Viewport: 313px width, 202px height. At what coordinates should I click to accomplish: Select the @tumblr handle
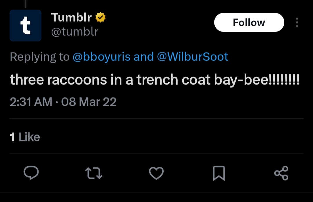tap(75, 31)
